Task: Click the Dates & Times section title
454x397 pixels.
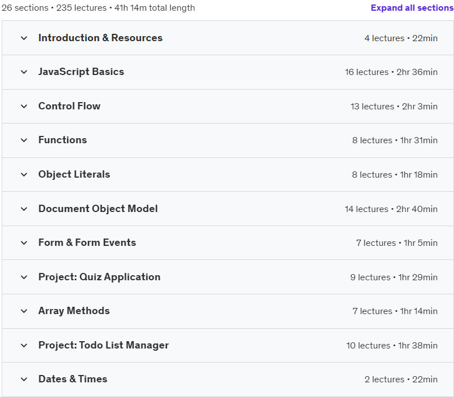Action: [x=73, y=379]
